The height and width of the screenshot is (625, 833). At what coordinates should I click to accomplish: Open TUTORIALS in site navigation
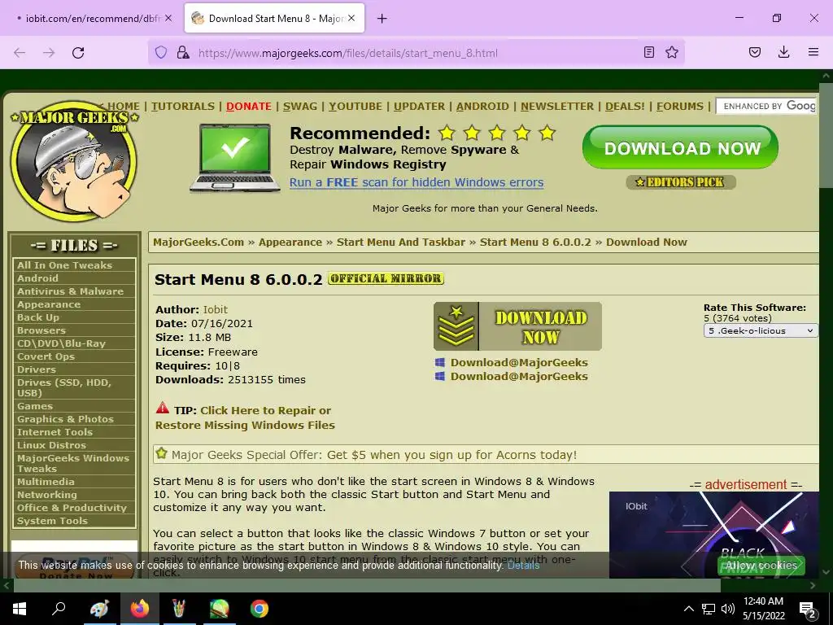[182, 106]
